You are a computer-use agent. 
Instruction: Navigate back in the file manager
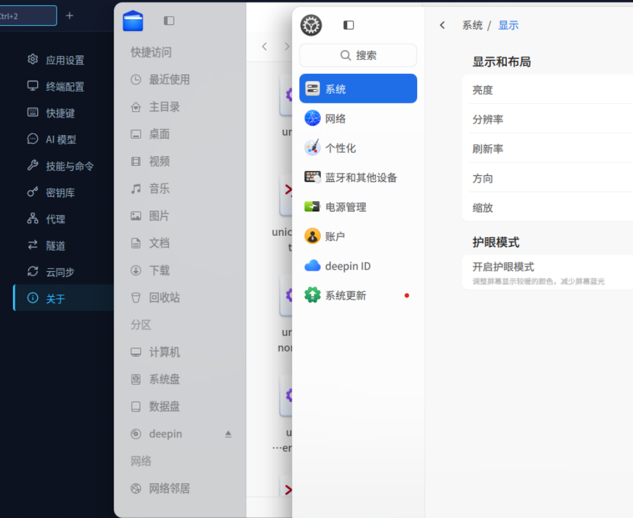tap(264, 46)
